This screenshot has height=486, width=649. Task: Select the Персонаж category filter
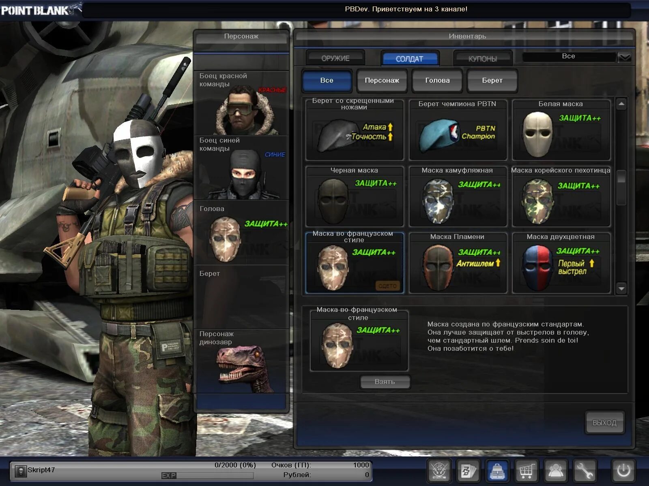382,81
